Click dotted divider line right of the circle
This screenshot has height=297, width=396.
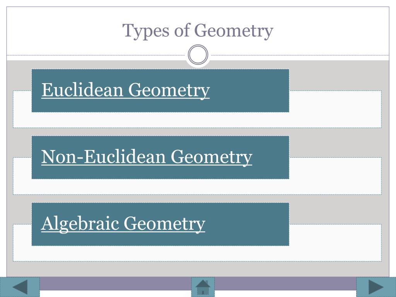300,55
